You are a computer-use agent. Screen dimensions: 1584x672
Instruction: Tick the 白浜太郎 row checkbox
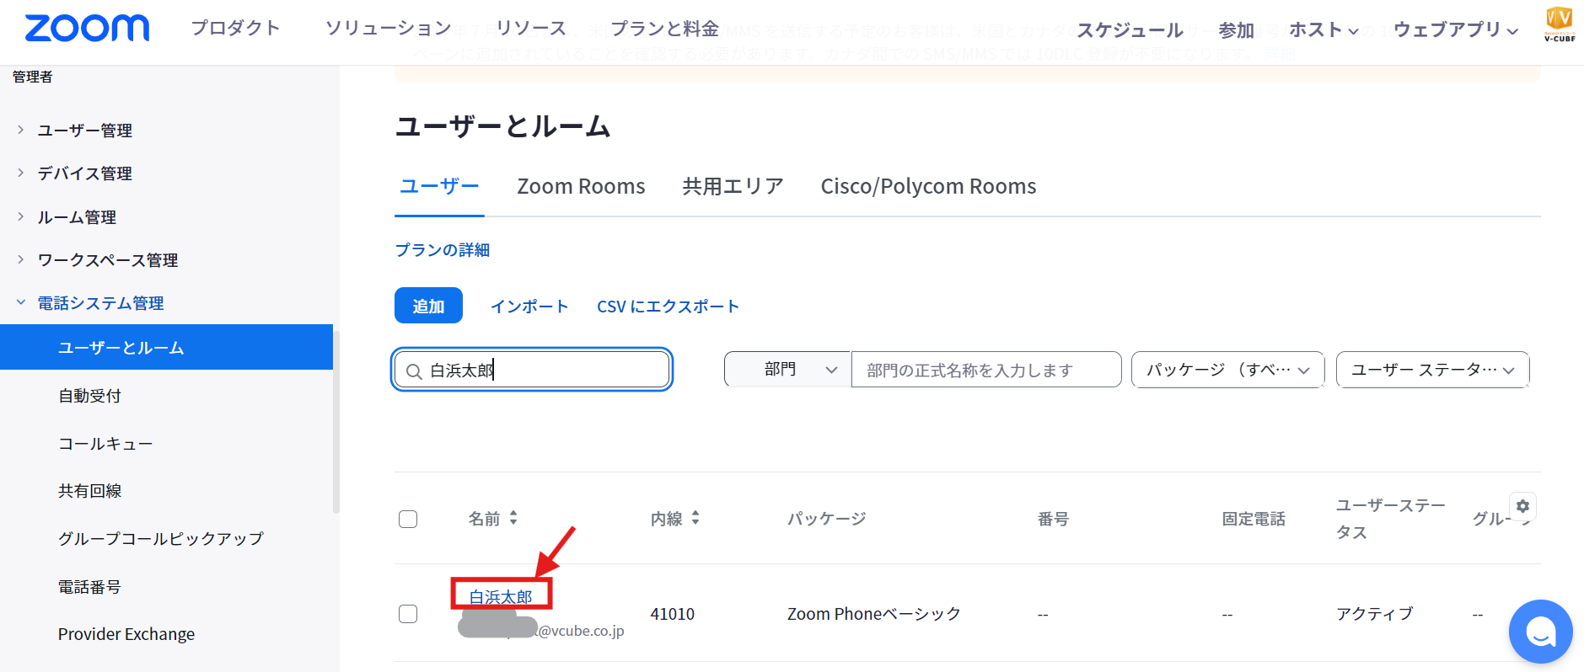[408, 614]
